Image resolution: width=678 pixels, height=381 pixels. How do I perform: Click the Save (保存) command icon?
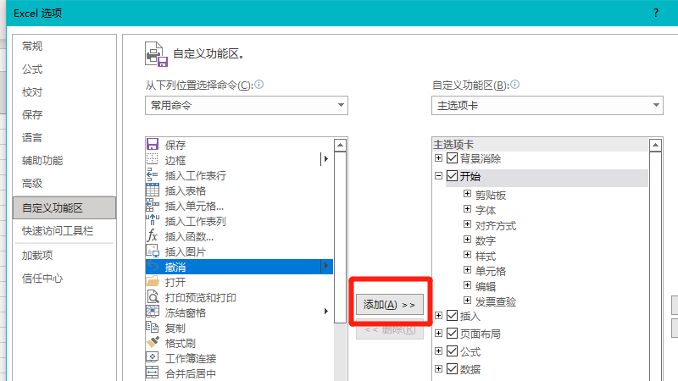point(153,145)
